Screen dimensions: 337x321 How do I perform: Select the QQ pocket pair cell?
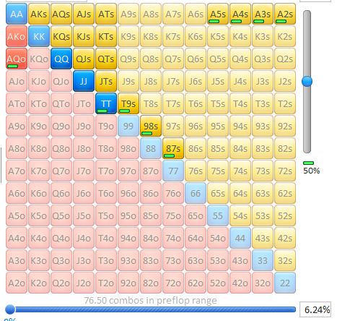pos(61,59)
